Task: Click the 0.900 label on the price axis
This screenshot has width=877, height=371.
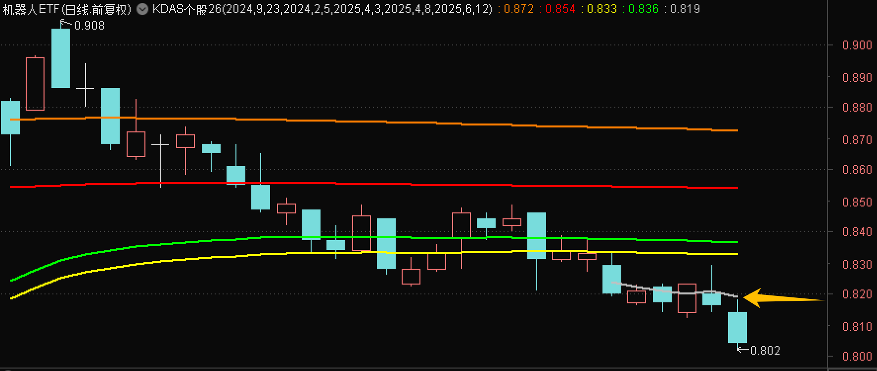Action: [x=857, y=45]
